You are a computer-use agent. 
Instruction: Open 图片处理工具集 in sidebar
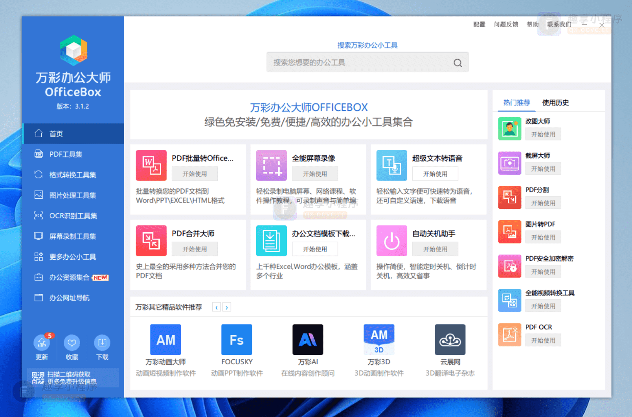(73, 195)
